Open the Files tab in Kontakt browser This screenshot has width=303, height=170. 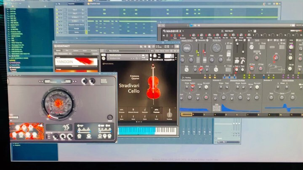pos(67,51)
